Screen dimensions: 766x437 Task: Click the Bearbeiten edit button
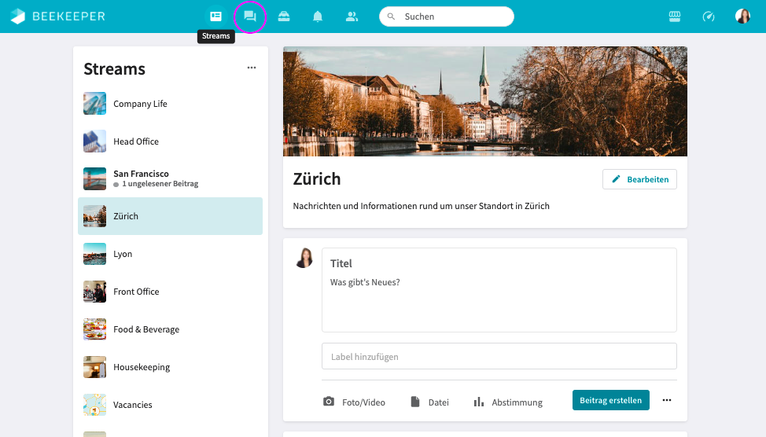click(639, 179)
